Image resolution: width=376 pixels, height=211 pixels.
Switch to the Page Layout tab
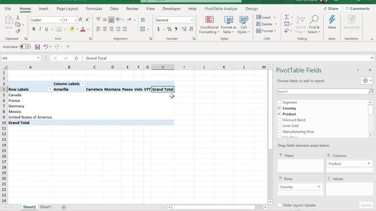pyautogui.click(x=67, y=9)
